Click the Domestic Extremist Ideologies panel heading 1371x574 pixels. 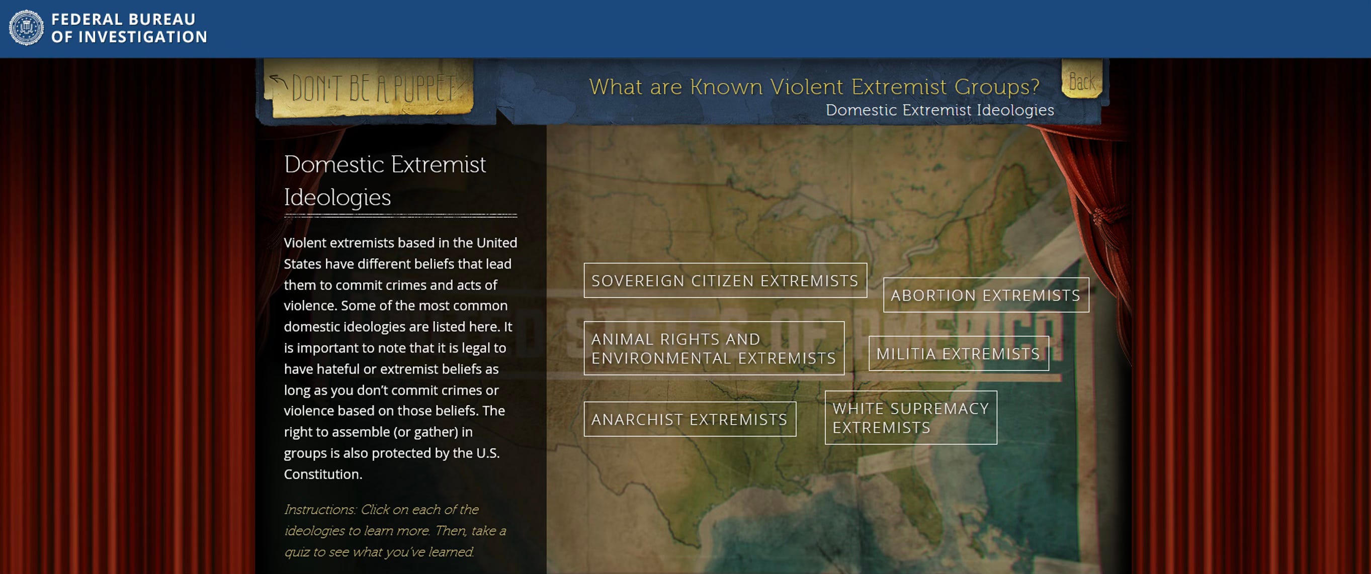[385, 180]
